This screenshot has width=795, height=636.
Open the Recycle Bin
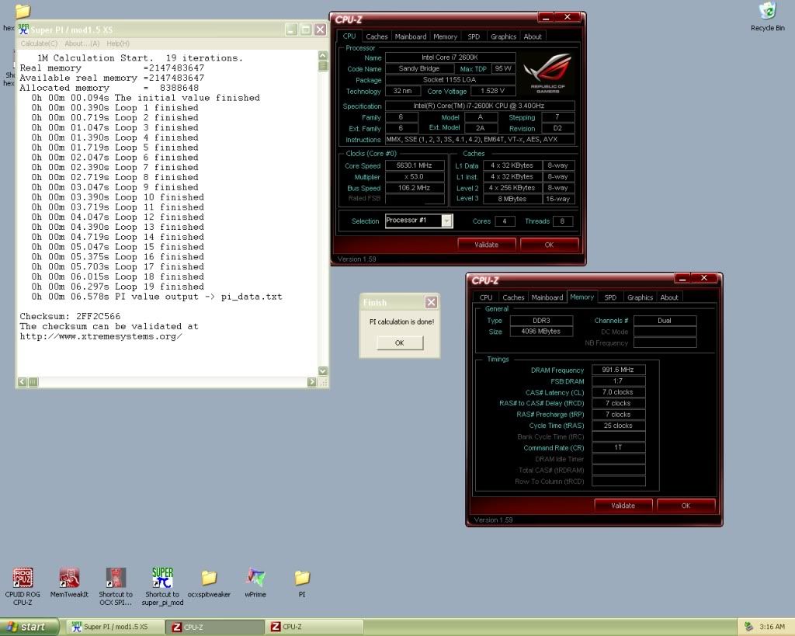767,12
